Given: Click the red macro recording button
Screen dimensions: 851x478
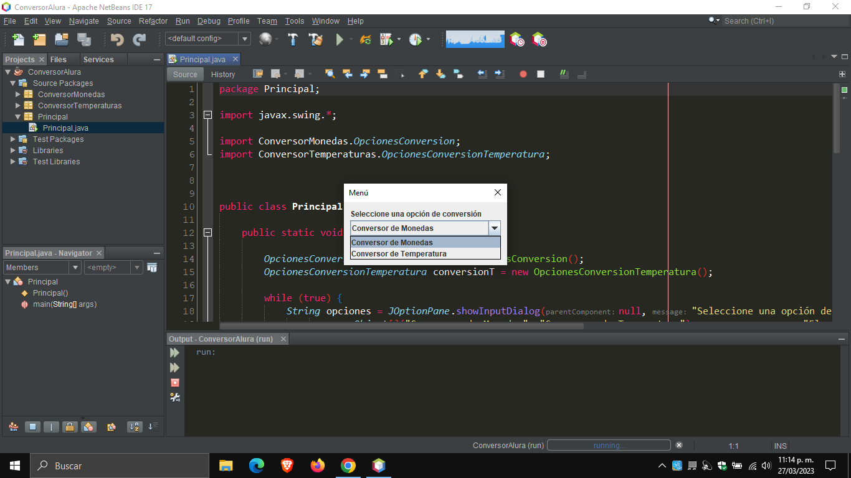Looking at the screenshot, I should pyautogui.click(x=523, y=74).
